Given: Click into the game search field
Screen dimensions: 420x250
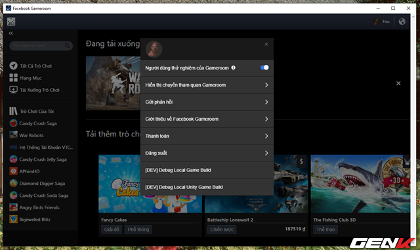Looking at the screenshot, I should (41, 46).
